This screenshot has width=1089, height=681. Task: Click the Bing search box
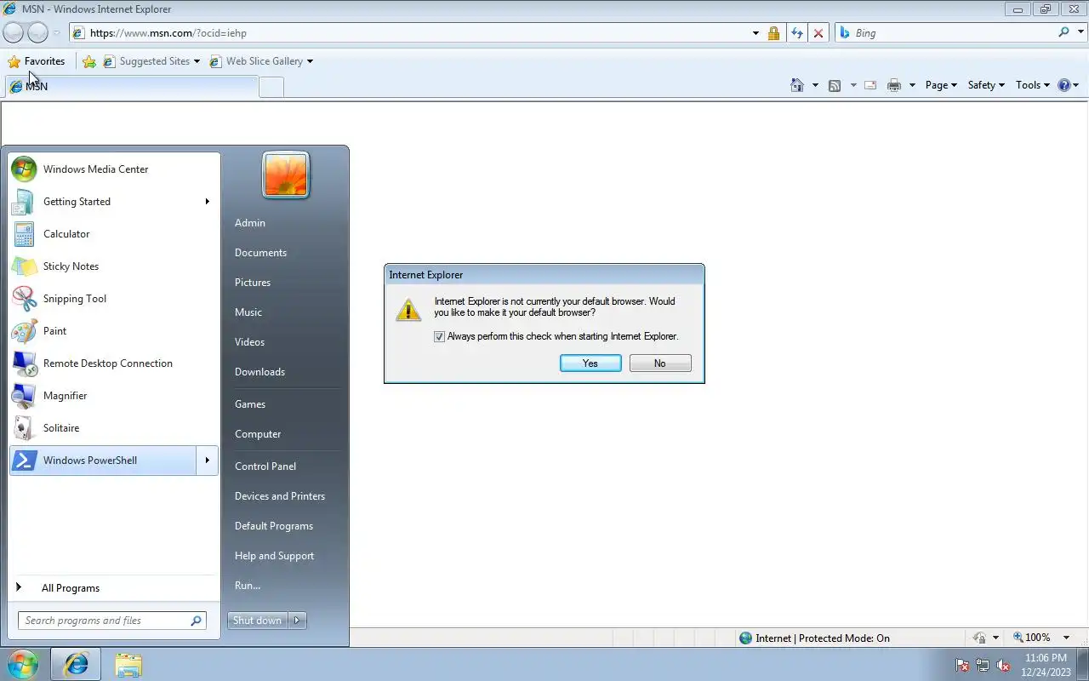[953, 32]
